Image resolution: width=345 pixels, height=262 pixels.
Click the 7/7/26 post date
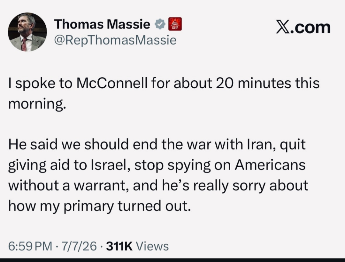tap(79, 246)
